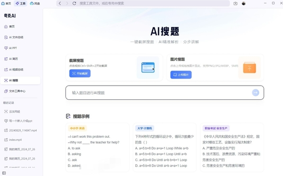Go forward with the right arrow

[x=67, y=3]
